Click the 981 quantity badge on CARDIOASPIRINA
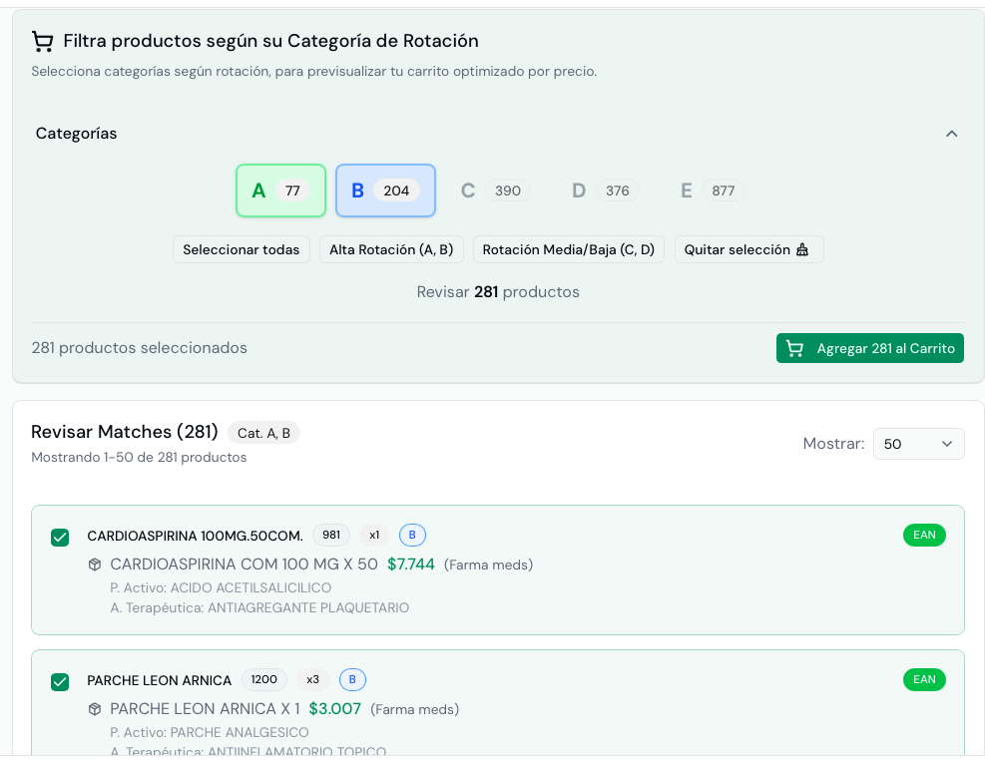The width and height of the screenshot is (985, 760). [x=331, y=535]
